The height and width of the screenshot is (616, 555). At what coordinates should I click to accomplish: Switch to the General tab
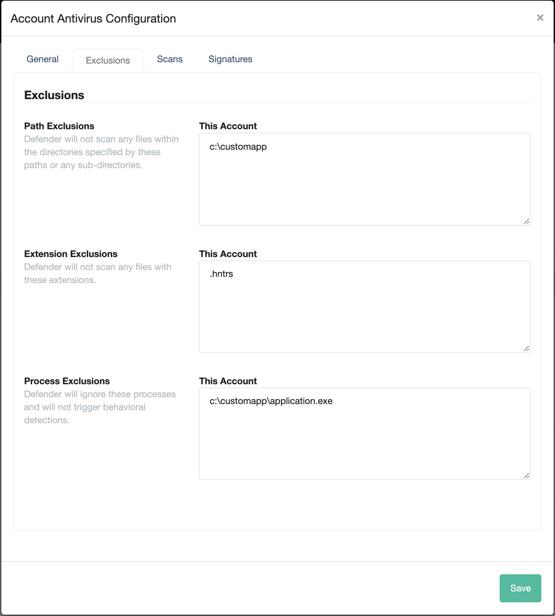point(43,59)
